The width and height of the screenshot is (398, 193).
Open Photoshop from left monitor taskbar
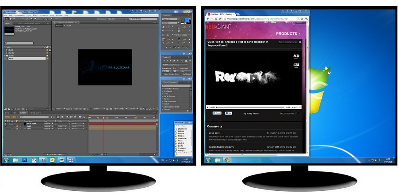pyautogui.click(x=25, y=160)
